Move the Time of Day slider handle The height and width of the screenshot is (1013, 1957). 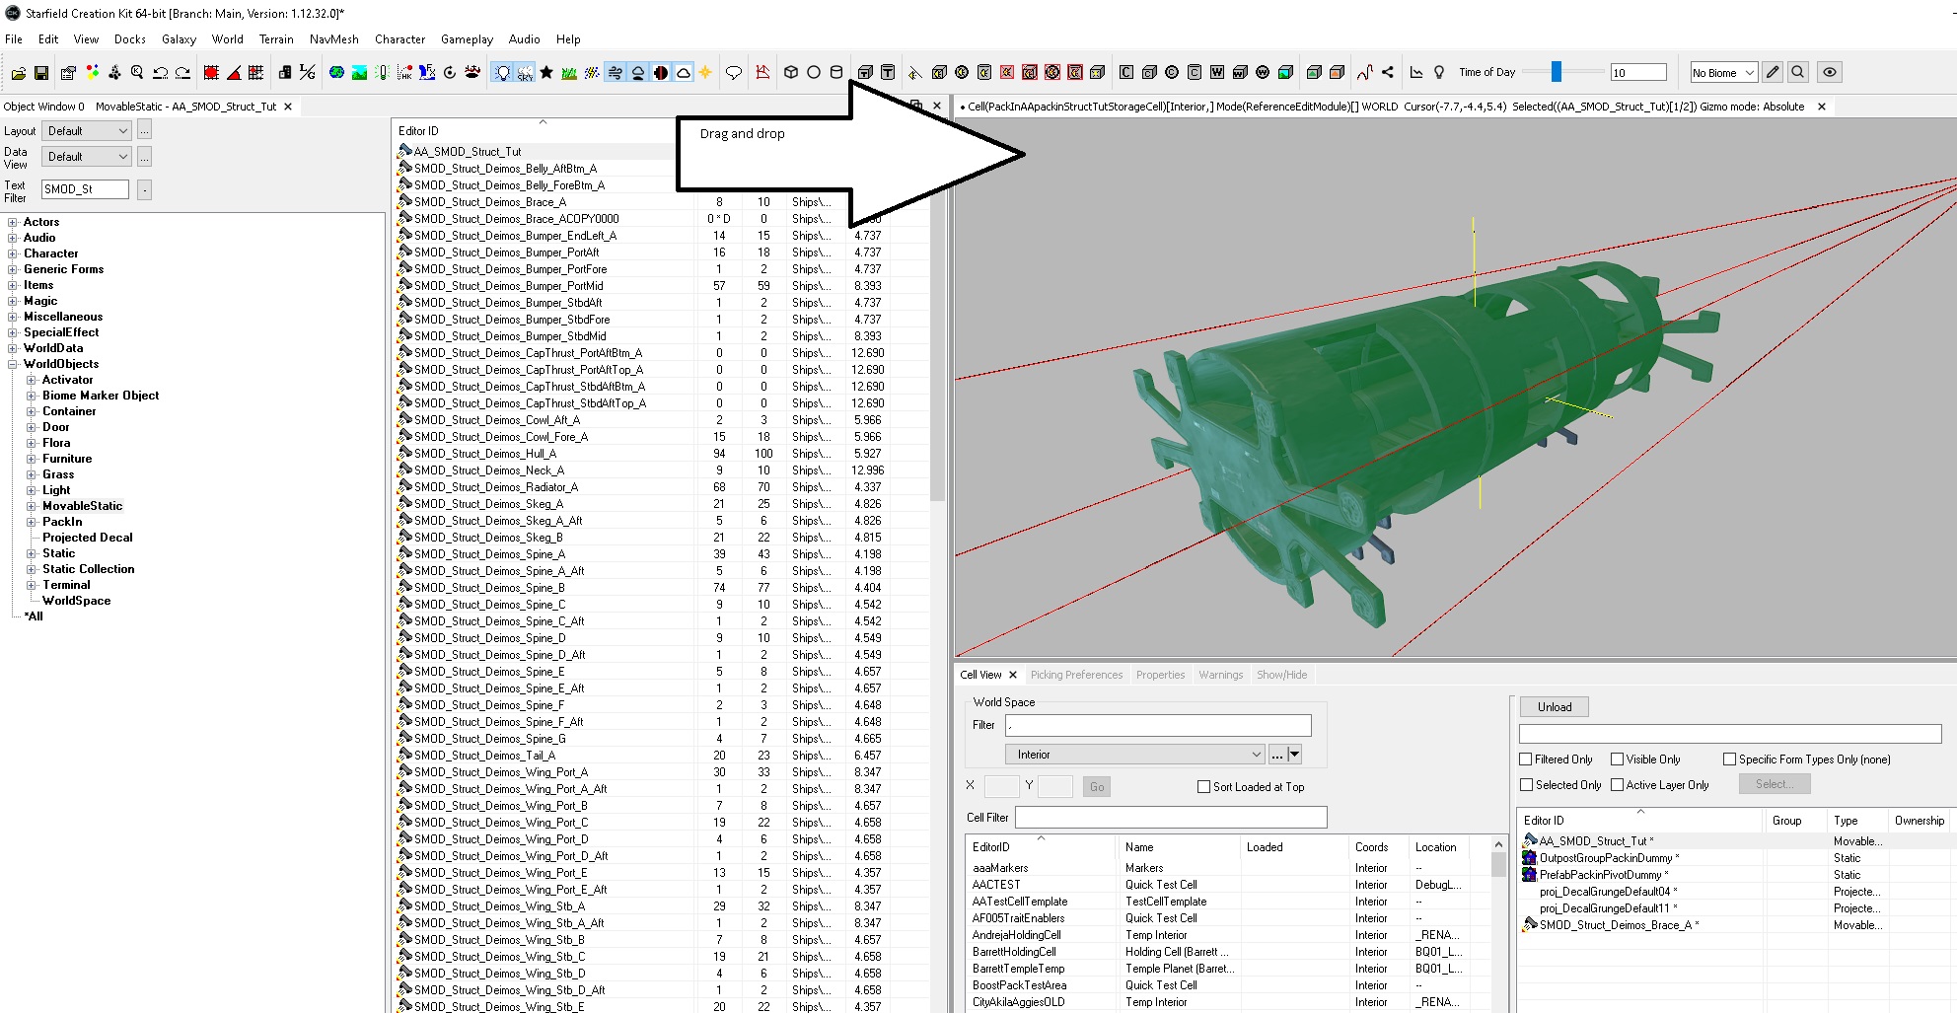click(x=1556, y=72)
